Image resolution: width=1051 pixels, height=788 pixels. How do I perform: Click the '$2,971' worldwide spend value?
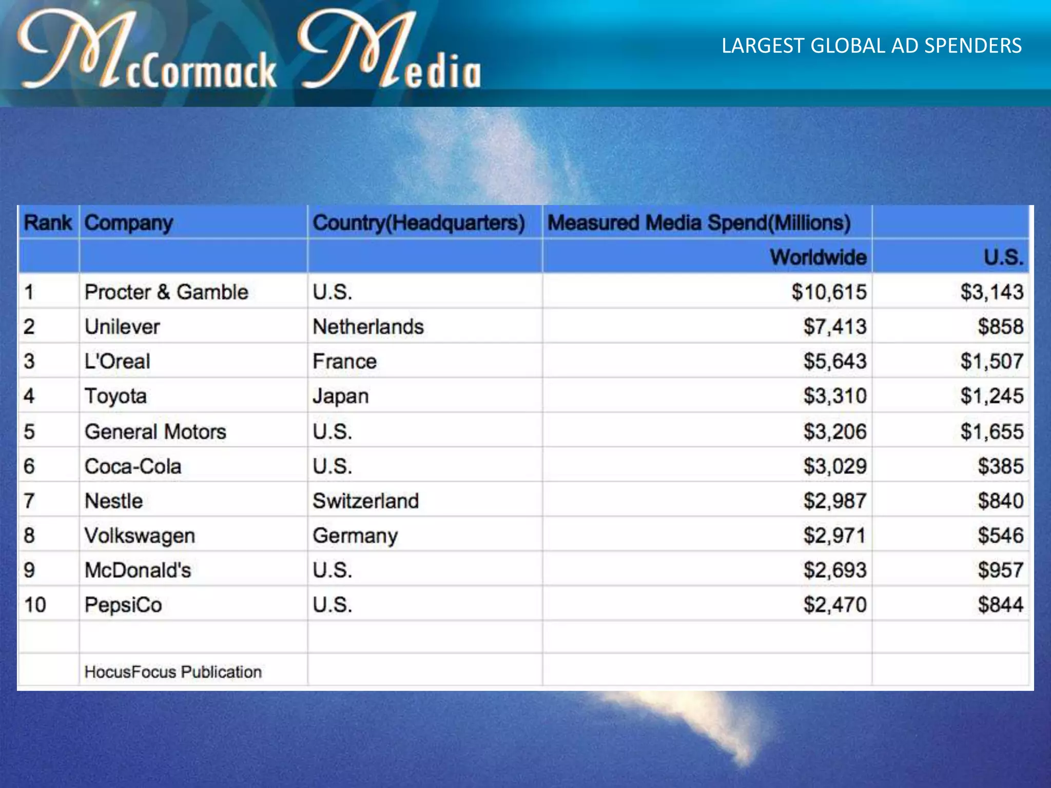tap(835, 536)
